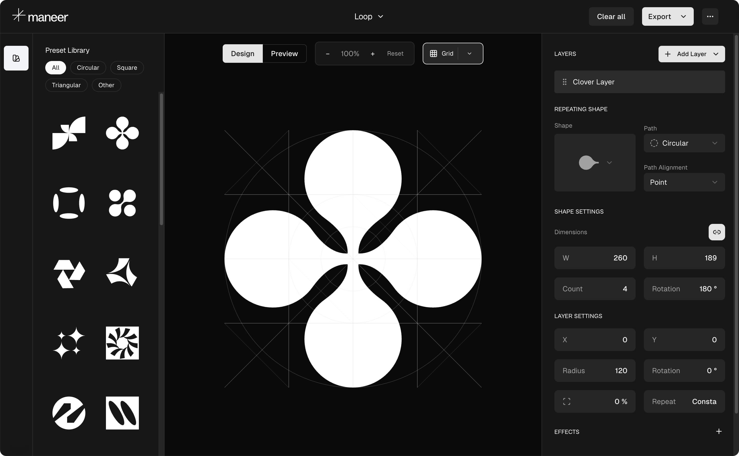Click the link dimensions icon
The height and width of the screenshot is (456, 739).
pyautogui.click(x=716, y=232)
